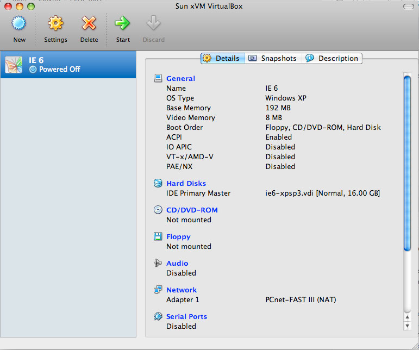Open the Description tab
Image resolution: width=419 pixels, height=350 pixels.
pos(332,58)
